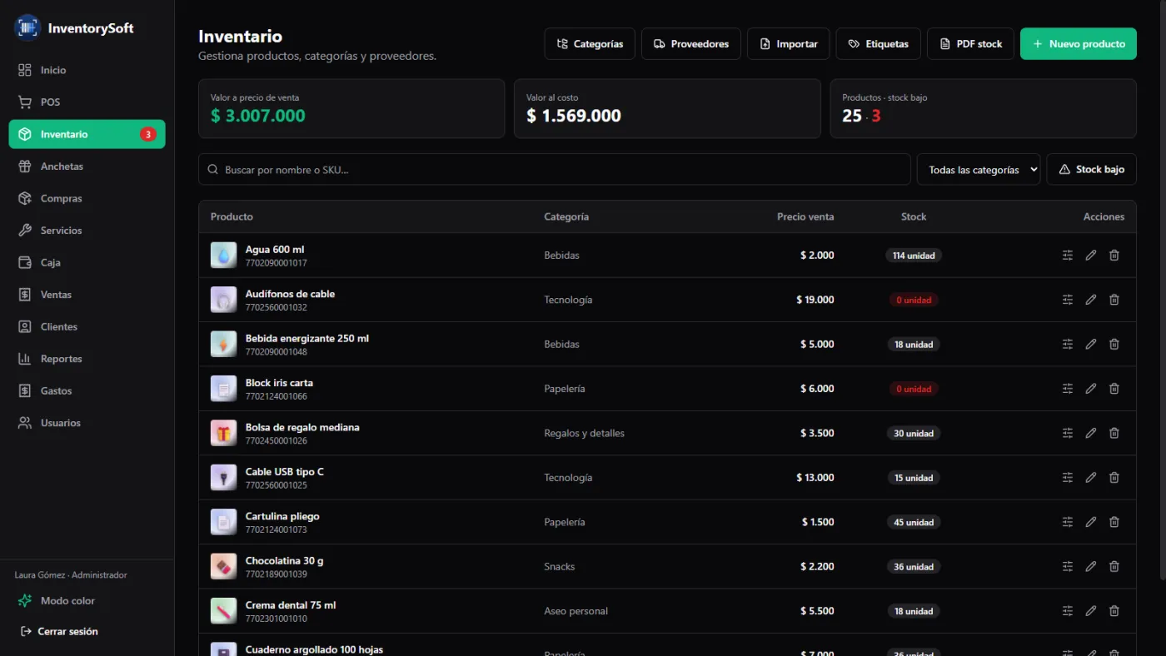This screenshot has width=1166, height=656.
Task: Delete the Crema dental 75 ml product
Action: pos(1114,611)
